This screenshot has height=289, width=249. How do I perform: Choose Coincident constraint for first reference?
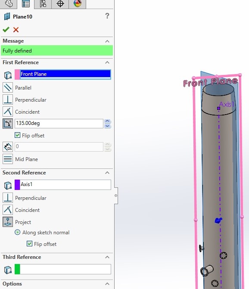point(8,112)
